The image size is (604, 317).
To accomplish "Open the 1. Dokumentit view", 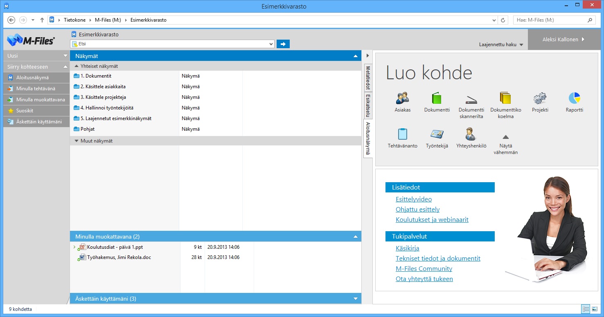I will [x=96, y=76].
